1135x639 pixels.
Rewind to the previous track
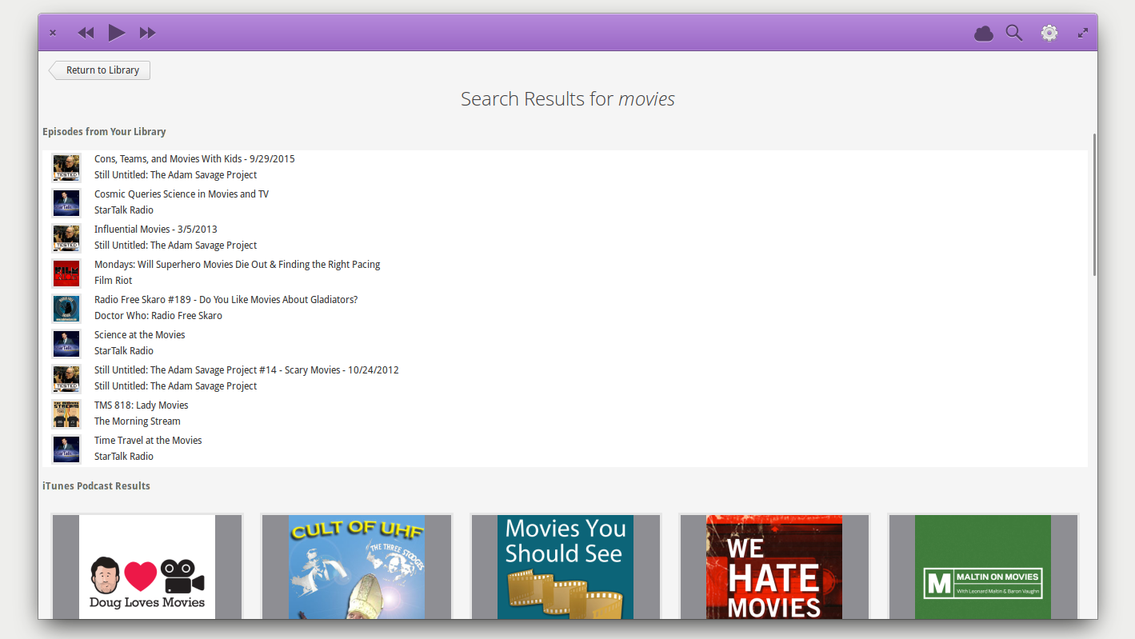pyautogui.click(x=86, y=32)
